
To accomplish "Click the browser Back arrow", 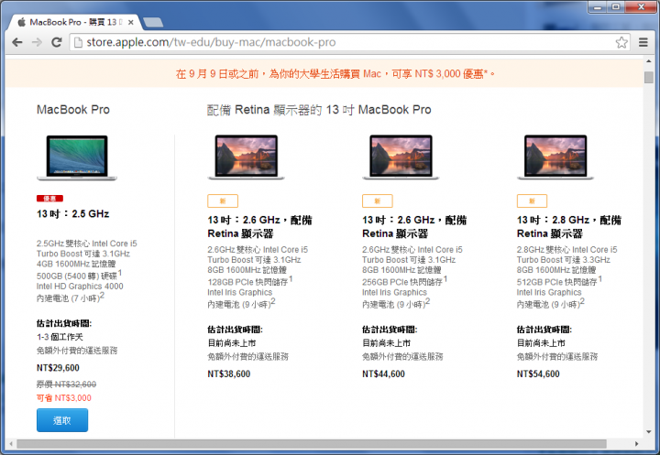I will pos(17,42).
